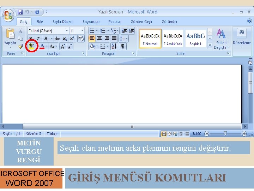Apply paragraph shading paint bucket
Viewport: 254px width, 191px height.
[x=92, y=46]
